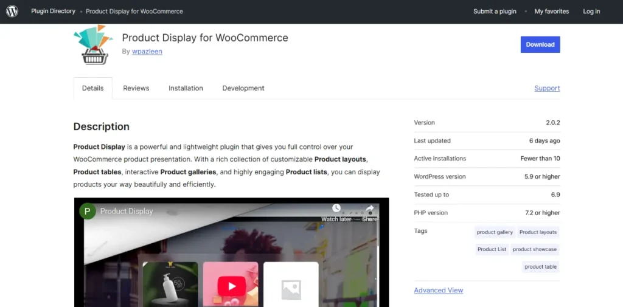The height and width of the screenshot is (307, 623).
Task: Click the placeholder image icon in video
Action: [291, 289]
